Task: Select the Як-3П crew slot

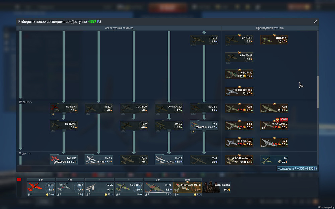Action: (41, 187)
